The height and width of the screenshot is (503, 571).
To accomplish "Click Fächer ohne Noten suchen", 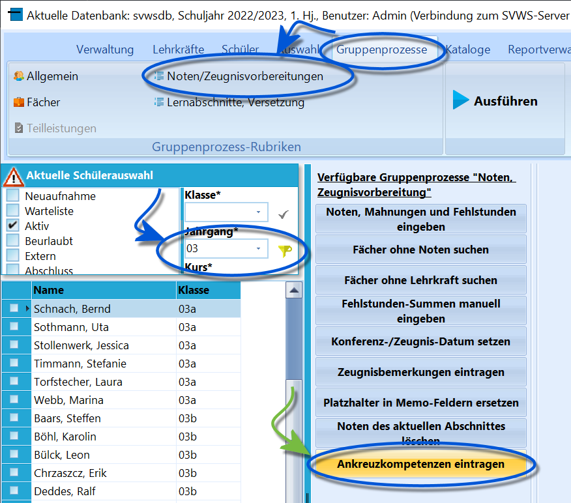I will [420, 250].
